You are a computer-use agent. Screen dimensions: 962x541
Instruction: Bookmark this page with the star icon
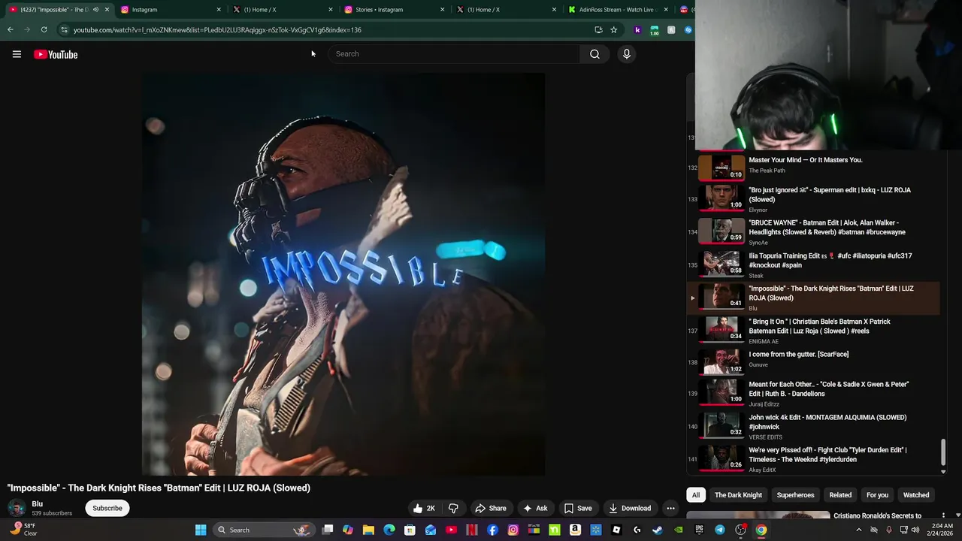614,30
